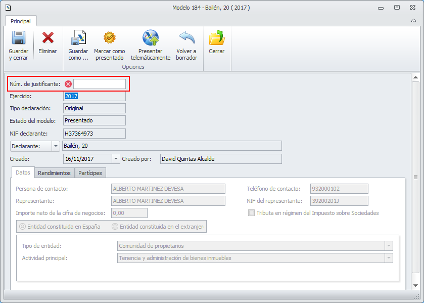Open the Declarante dropdown arrow
The image size is (424, 303).
56,146
